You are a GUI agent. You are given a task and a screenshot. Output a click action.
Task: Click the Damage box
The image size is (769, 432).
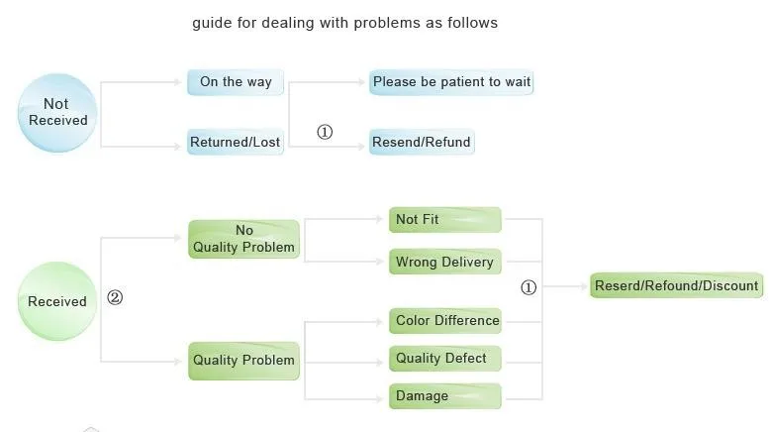click(x=445, y=396)
